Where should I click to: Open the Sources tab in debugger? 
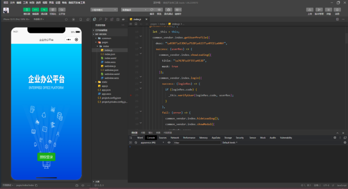(163, 138)
